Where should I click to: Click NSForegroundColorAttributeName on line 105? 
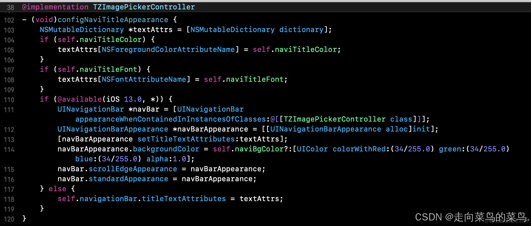(168, 49)
